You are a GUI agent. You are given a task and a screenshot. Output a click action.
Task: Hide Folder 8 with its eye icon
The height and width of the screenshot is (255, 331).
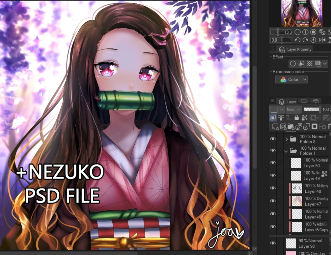(x=273, y=139)
